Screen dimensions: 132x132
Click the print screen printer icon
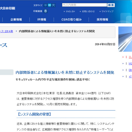tap(45, 11)
